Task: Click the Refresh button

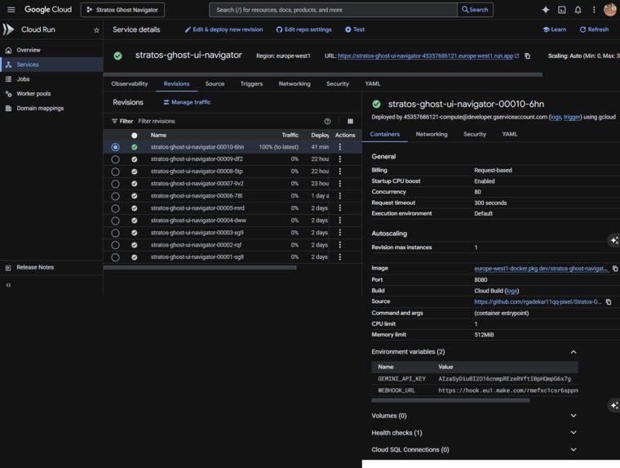Action: [594, 29]
